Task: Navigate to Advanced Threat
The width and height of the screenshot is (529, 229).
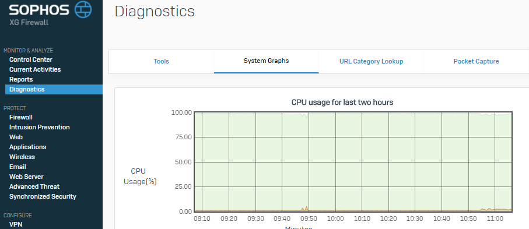Action: [x=34, y=186]
